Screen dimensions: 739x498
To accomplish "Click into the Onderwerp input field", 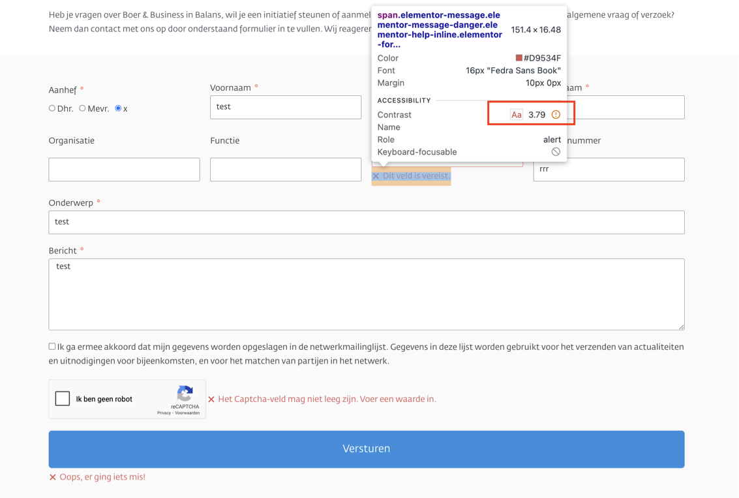I will pos(366,222).
